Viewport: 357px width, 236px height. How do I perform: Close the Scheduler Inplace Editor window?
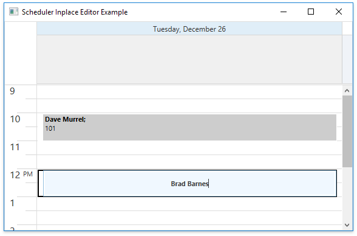[339, 12]
